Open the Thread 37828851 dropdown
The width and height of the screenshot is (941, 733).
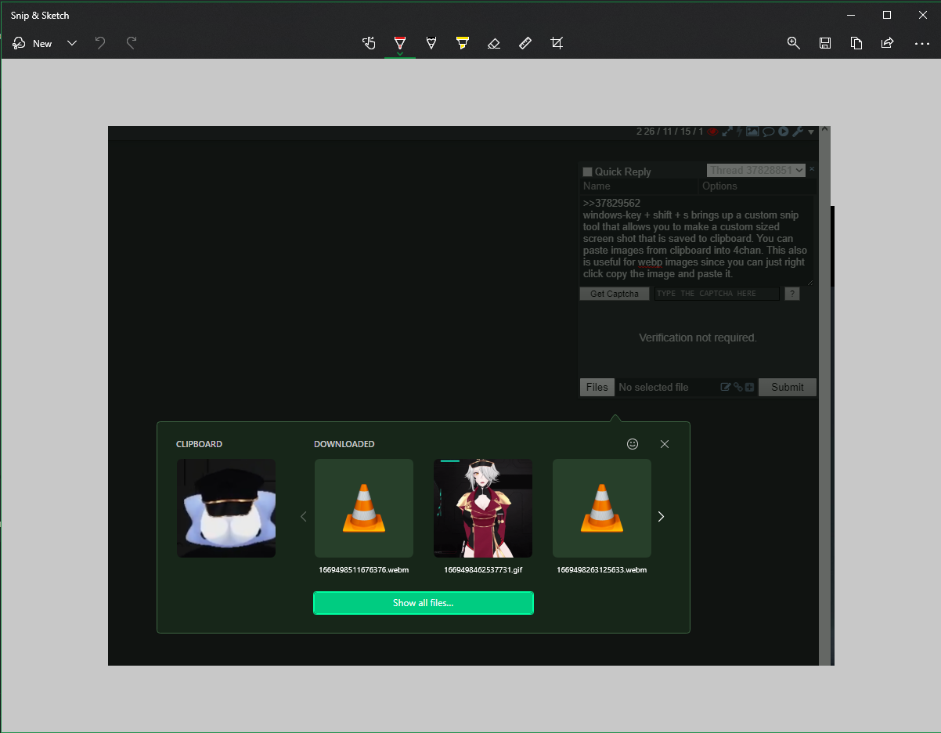pyautogui.click(x=755, y=170)
